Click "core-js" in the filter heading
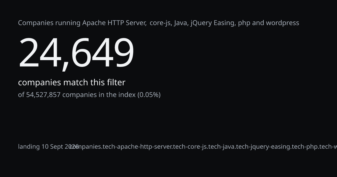This screenshot has height=177, width=337. 160,23
